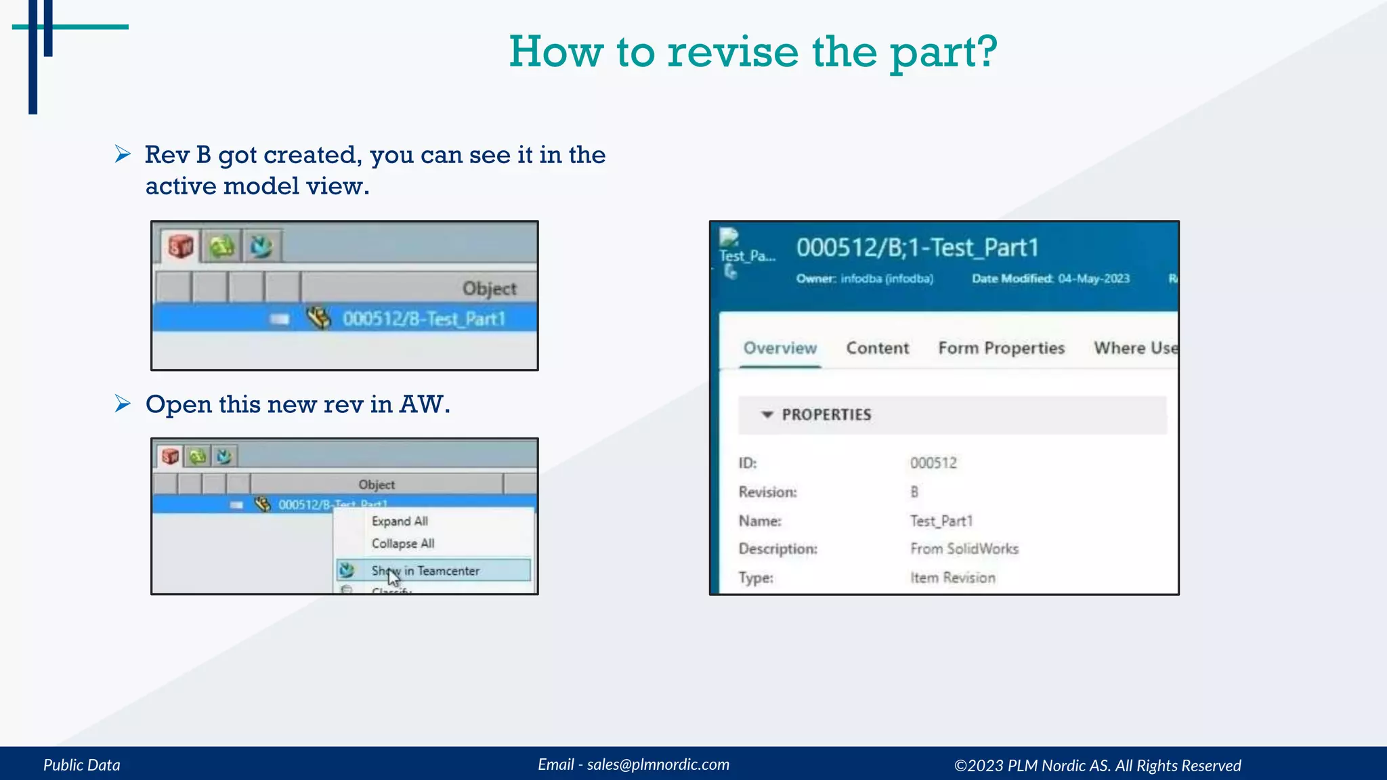Select the blue Teamcenter tab icon in the panel with the context menu

tap(224, 456)
